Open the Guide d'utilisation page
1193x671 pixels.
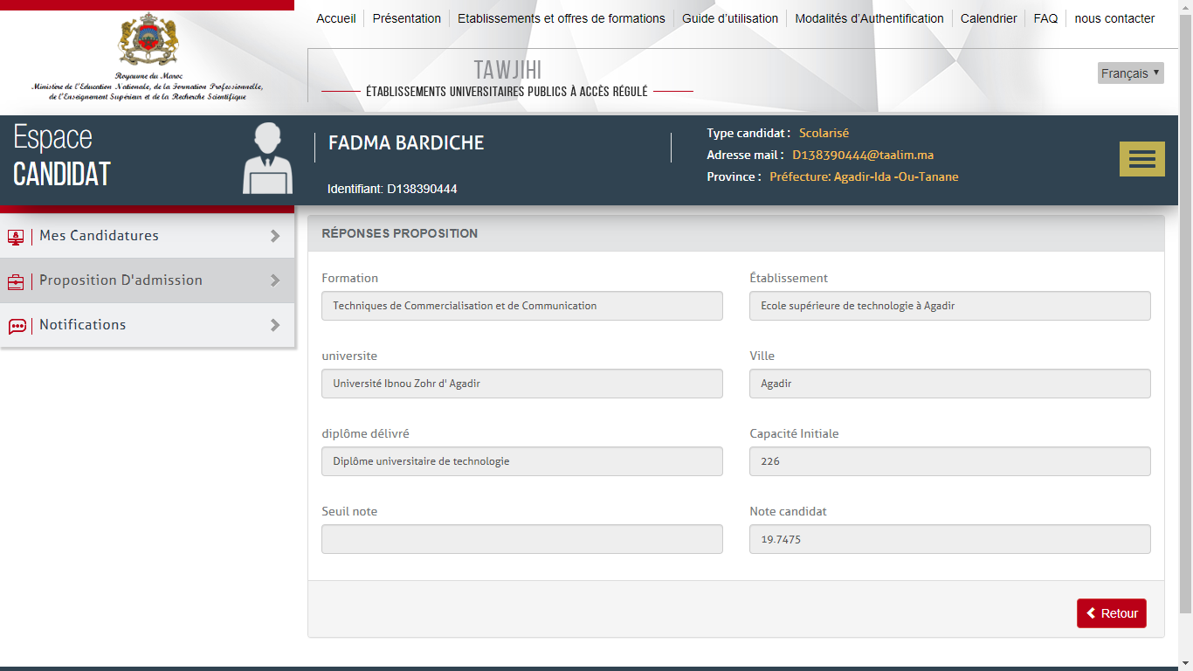click(x=729, y=18)
